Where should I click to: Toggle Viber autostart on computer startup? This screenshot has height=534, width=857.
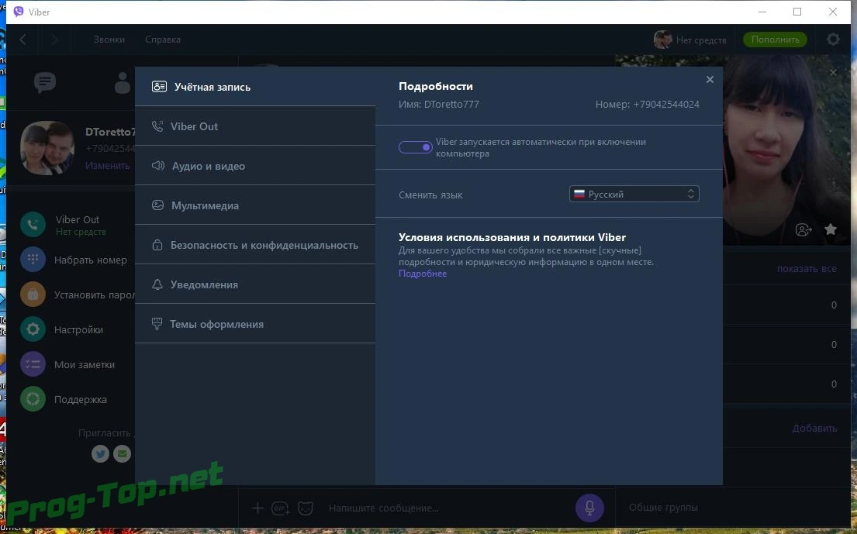tap(416, 147)
